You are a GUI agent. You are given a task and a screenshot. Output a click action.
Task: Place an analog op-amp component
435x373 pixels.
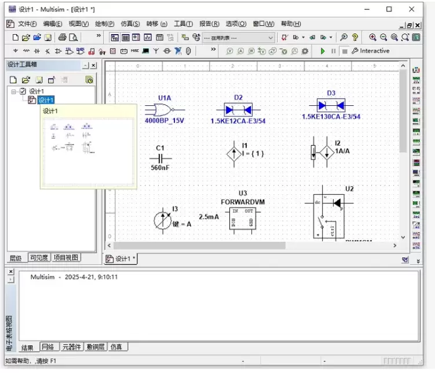click(58, 51)
